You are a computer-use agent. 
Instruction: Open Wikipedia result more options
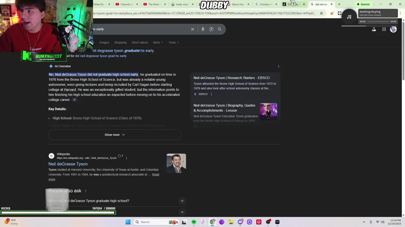tap(127, 158)
